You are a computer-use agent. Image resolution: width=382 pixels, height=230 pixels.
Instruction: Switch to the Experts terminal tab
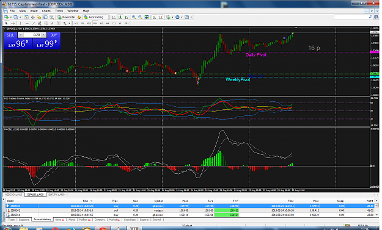144,220
